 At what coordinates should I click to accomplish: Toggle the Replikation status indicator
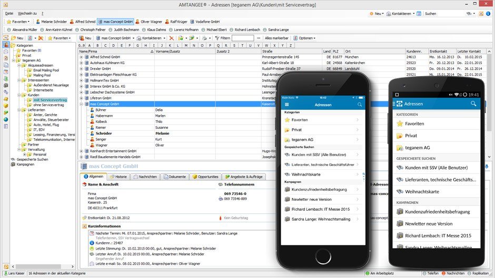[x=479, y=273]
